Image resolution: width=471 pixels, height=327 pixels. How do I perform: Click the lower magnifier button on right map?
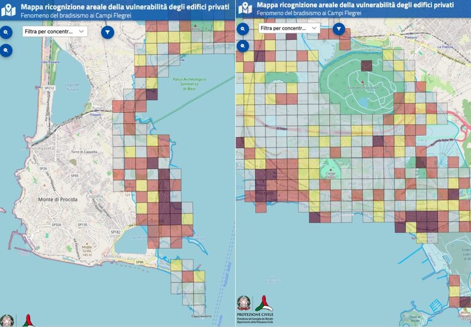(243, 46)
